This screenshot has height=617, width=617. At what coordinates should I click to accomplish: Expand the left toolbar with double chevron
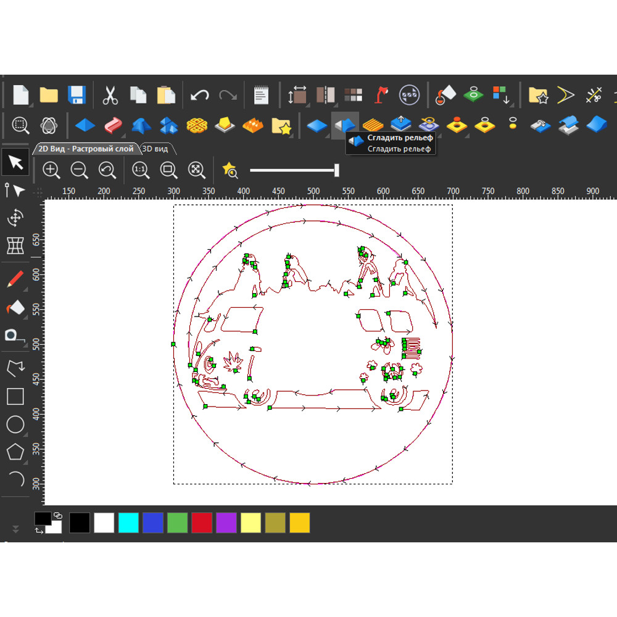click(15, 529)
